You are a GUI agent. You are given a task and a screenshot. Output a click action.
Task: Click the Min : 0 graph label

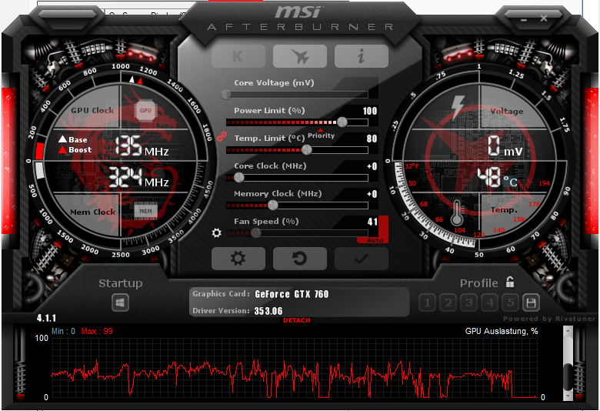coord(64,331)
